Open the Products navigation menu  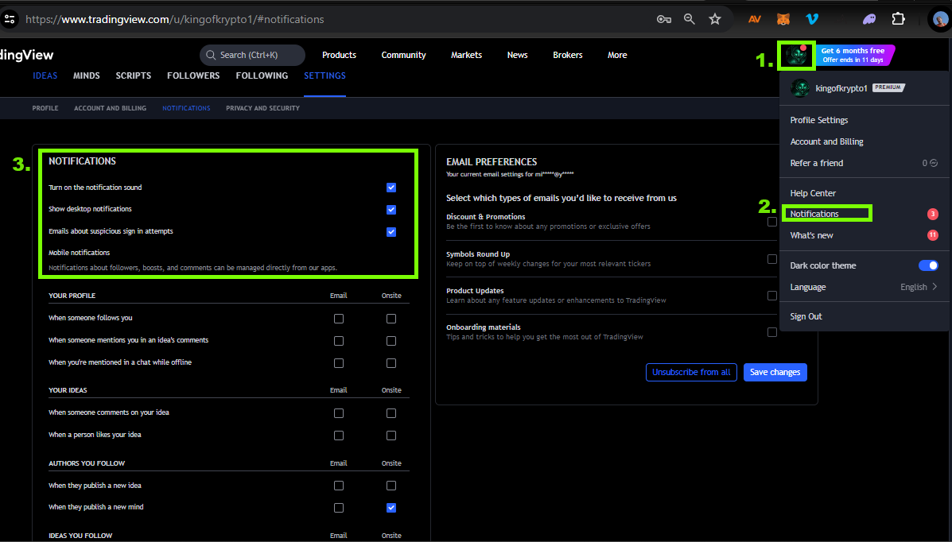[x=339, y=55]
